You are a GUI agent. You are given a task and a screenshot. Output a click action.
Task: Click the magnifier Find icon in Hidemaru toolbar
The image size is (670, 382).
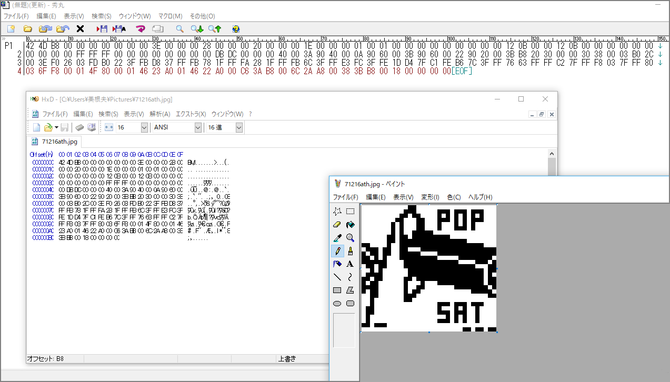click(x=179, y=29)
